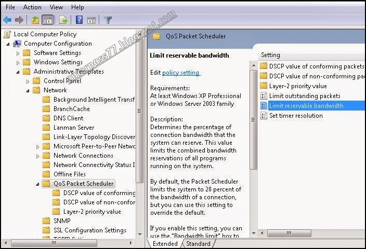Screen dimensions: 366x249
Task: Open the Help menu
Action: [x=77, y=7]
